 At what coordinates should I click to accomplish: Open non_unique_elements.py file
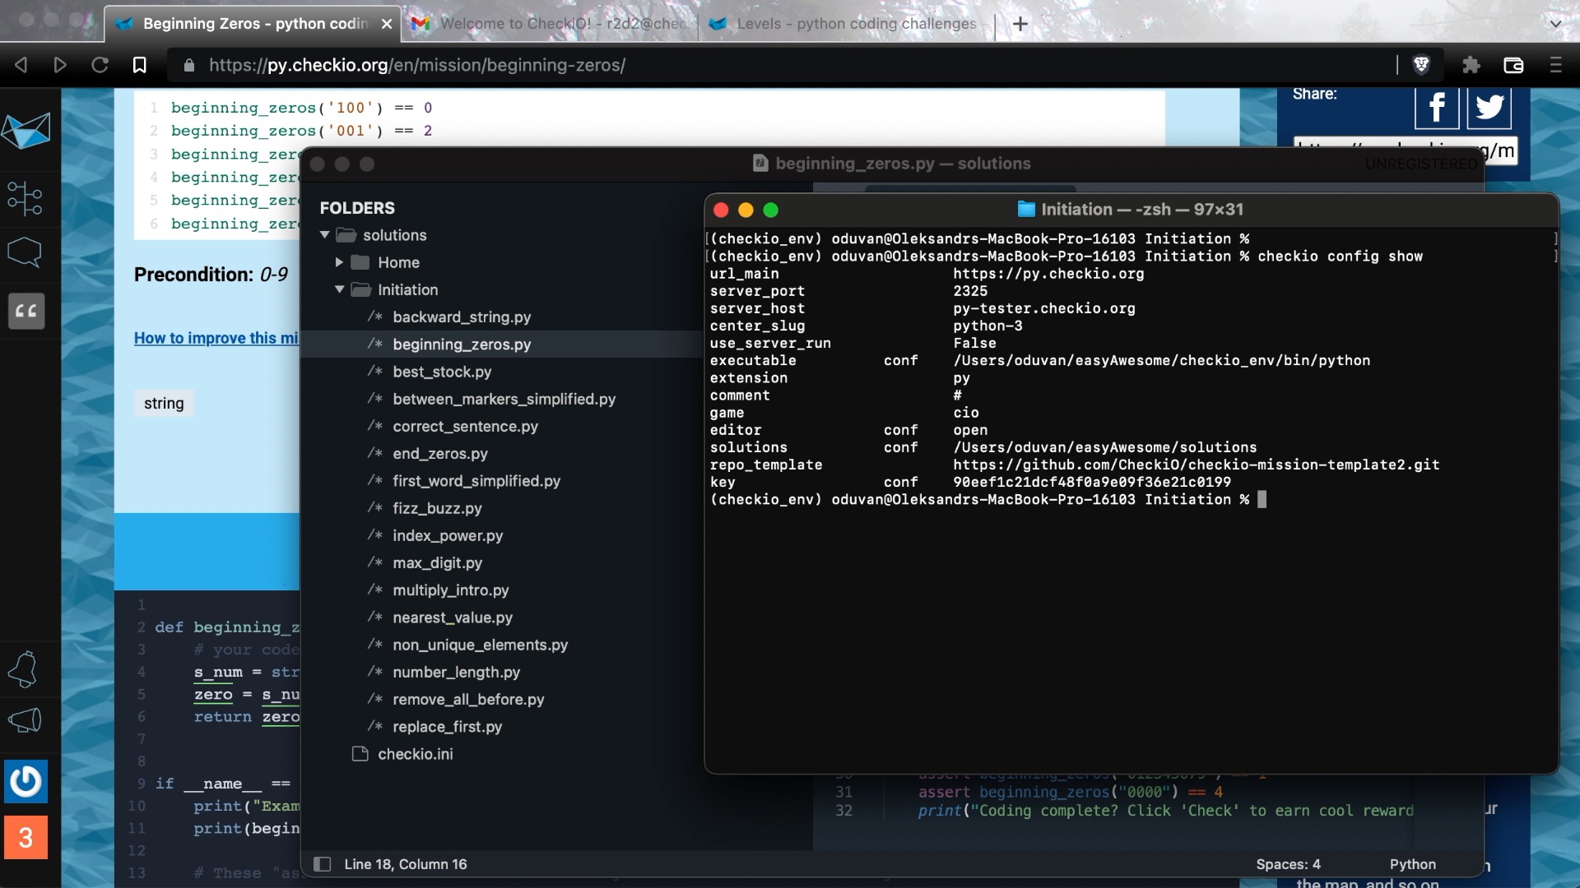click(480, 645)
